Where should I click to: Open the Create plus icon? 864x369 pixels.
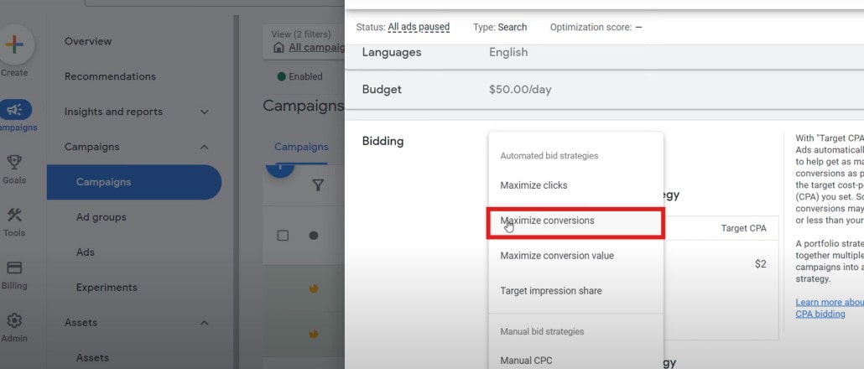[15, 46]
